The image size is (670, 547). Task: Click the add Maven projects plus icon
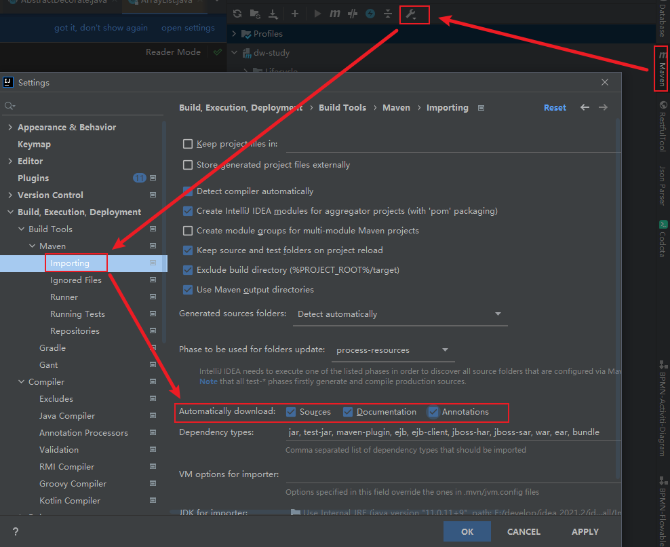click(x=295, y=14)
